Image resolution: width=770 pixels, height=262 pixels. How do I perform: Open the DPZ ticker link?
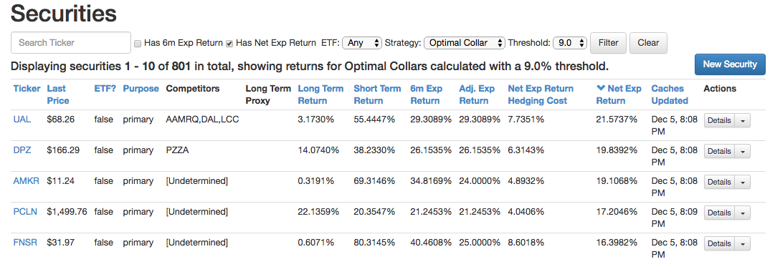point(22,150)
